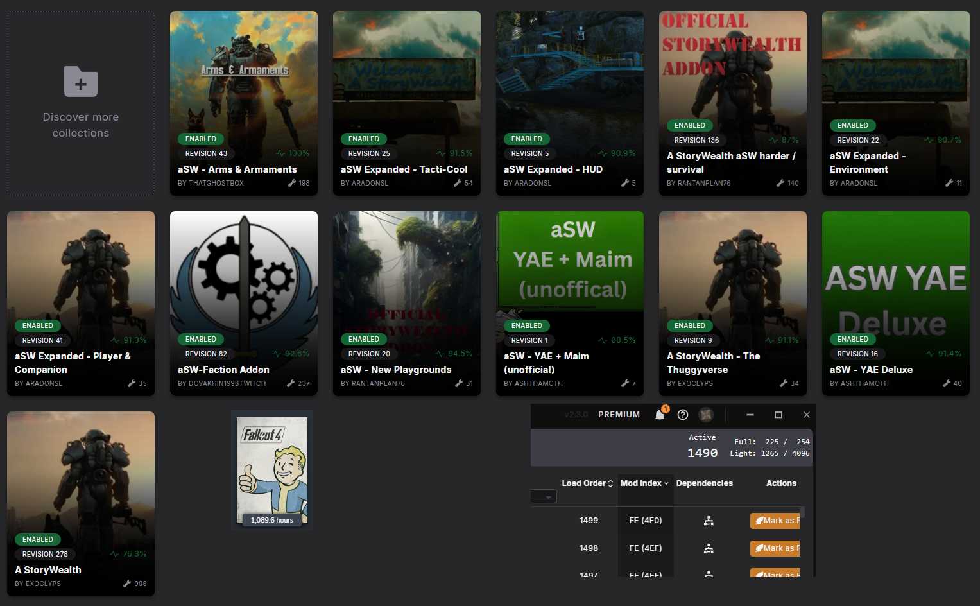The height and width of the screenshot is (606, 980).
Task: Click PREMIUM label in Vortex title bar
Action: click(x=619, y=415)
